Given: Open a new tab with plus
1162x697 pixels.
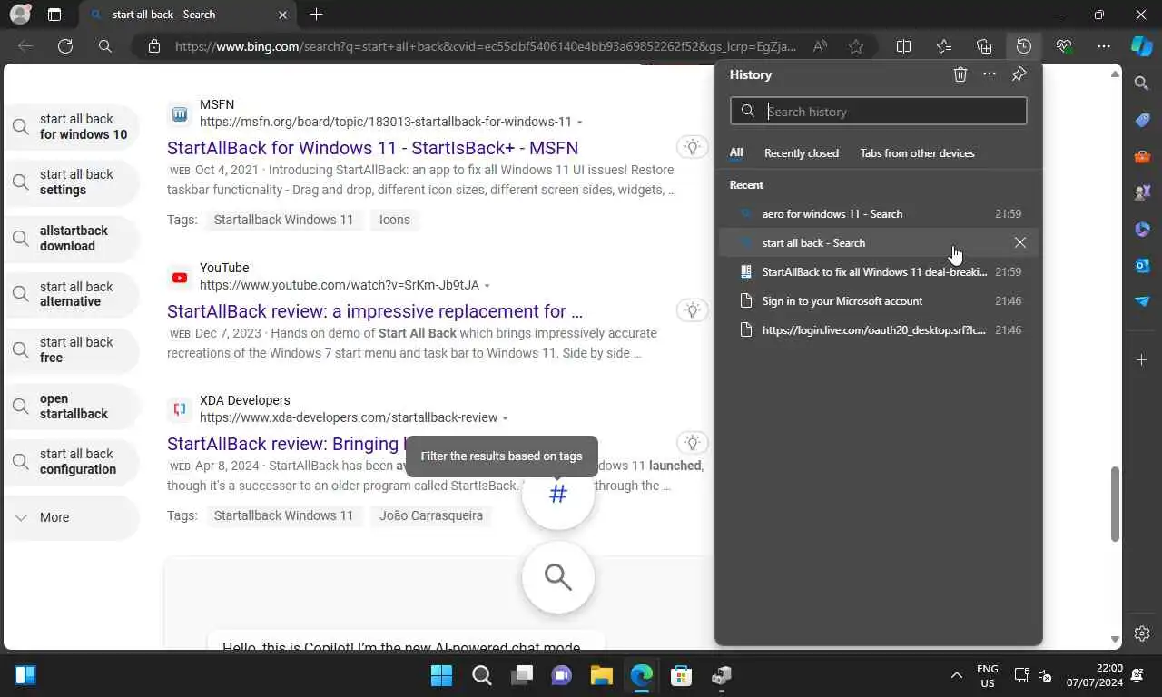Looking at the screenshot, I should (316, 15).
